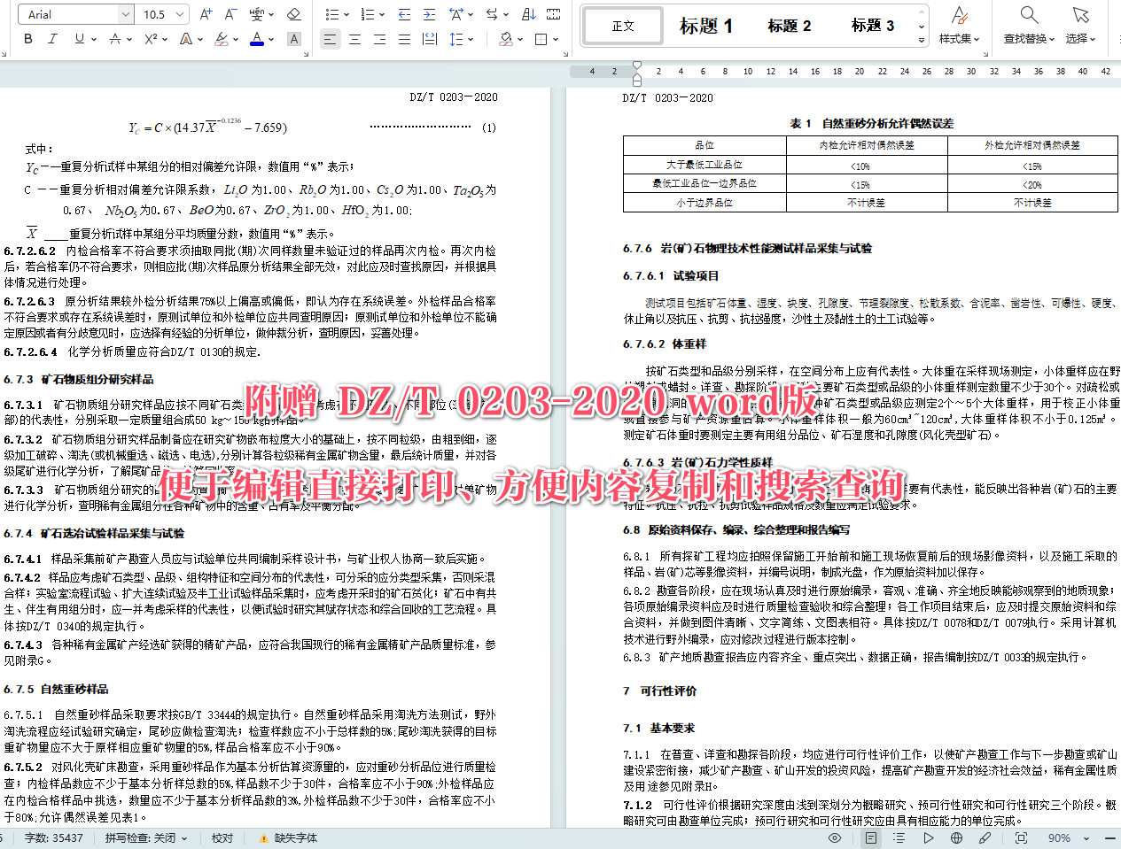Image resolution: width=1121 pixels, height=849 pixels.
Task: Increase paragraph indent
Action: 428,14
